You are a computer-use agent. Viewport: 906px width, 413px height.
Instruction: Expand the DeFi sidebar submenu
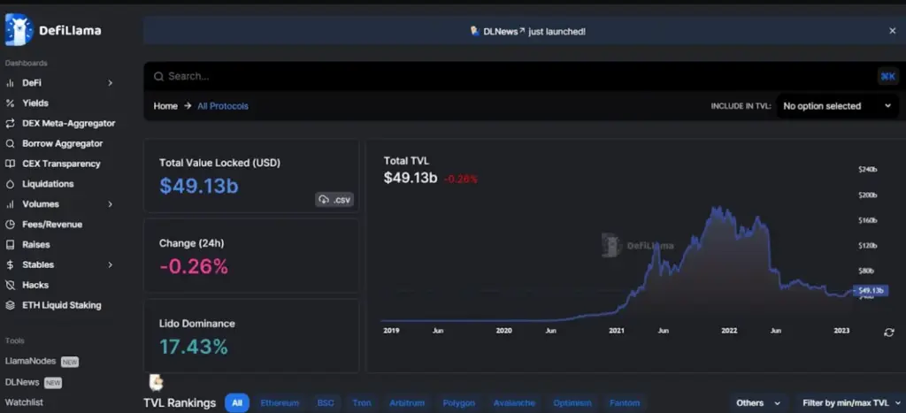[110, 83]
